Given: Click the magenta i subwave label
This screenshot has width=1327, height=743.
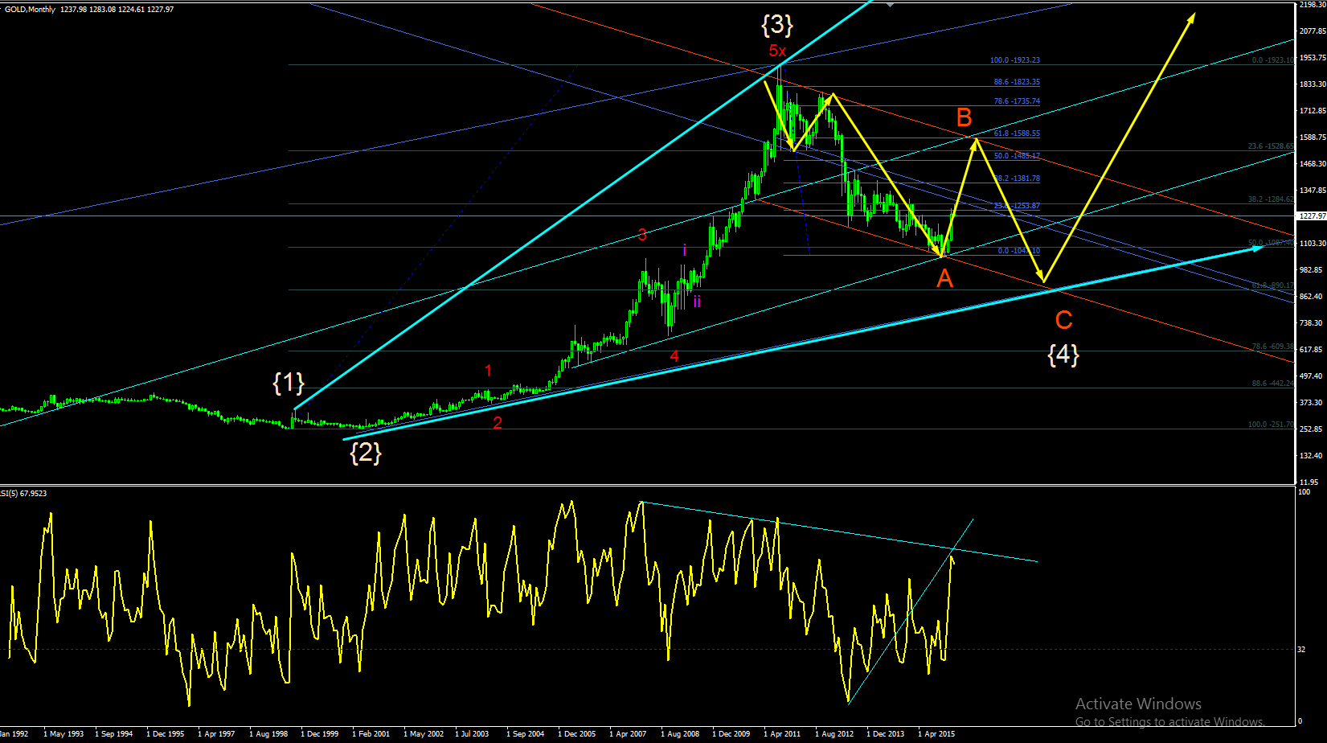Looking at the screenshot, I should pos(684,250).
